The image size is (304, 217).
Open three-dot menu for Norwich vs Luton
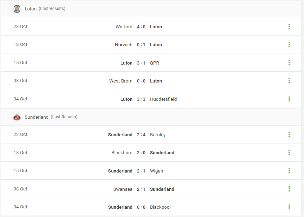(289, 44)
